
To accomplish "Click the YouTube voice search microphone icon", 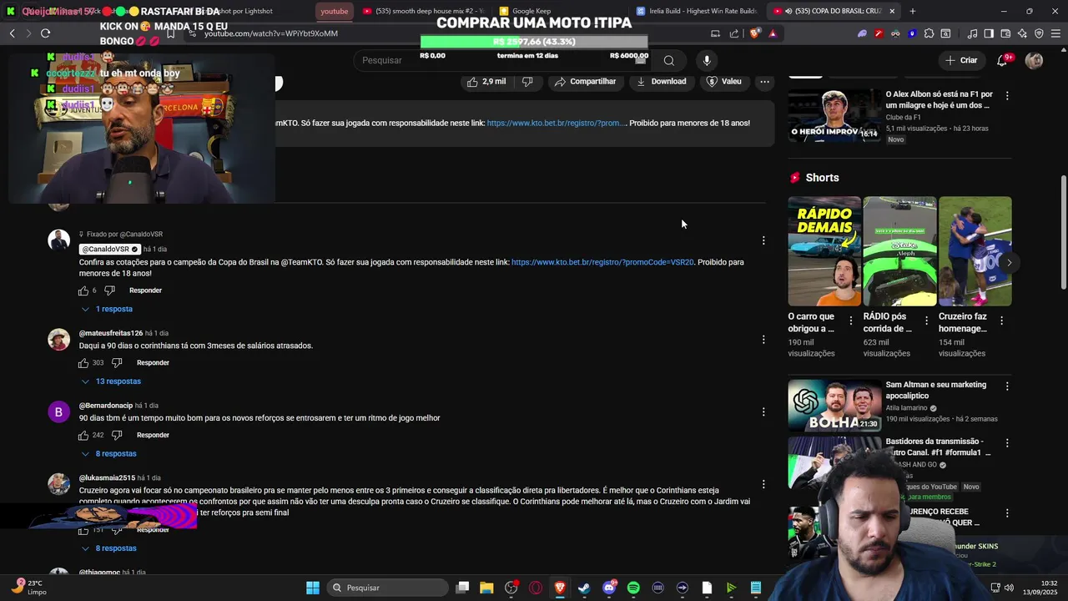I will pos(707,60).
